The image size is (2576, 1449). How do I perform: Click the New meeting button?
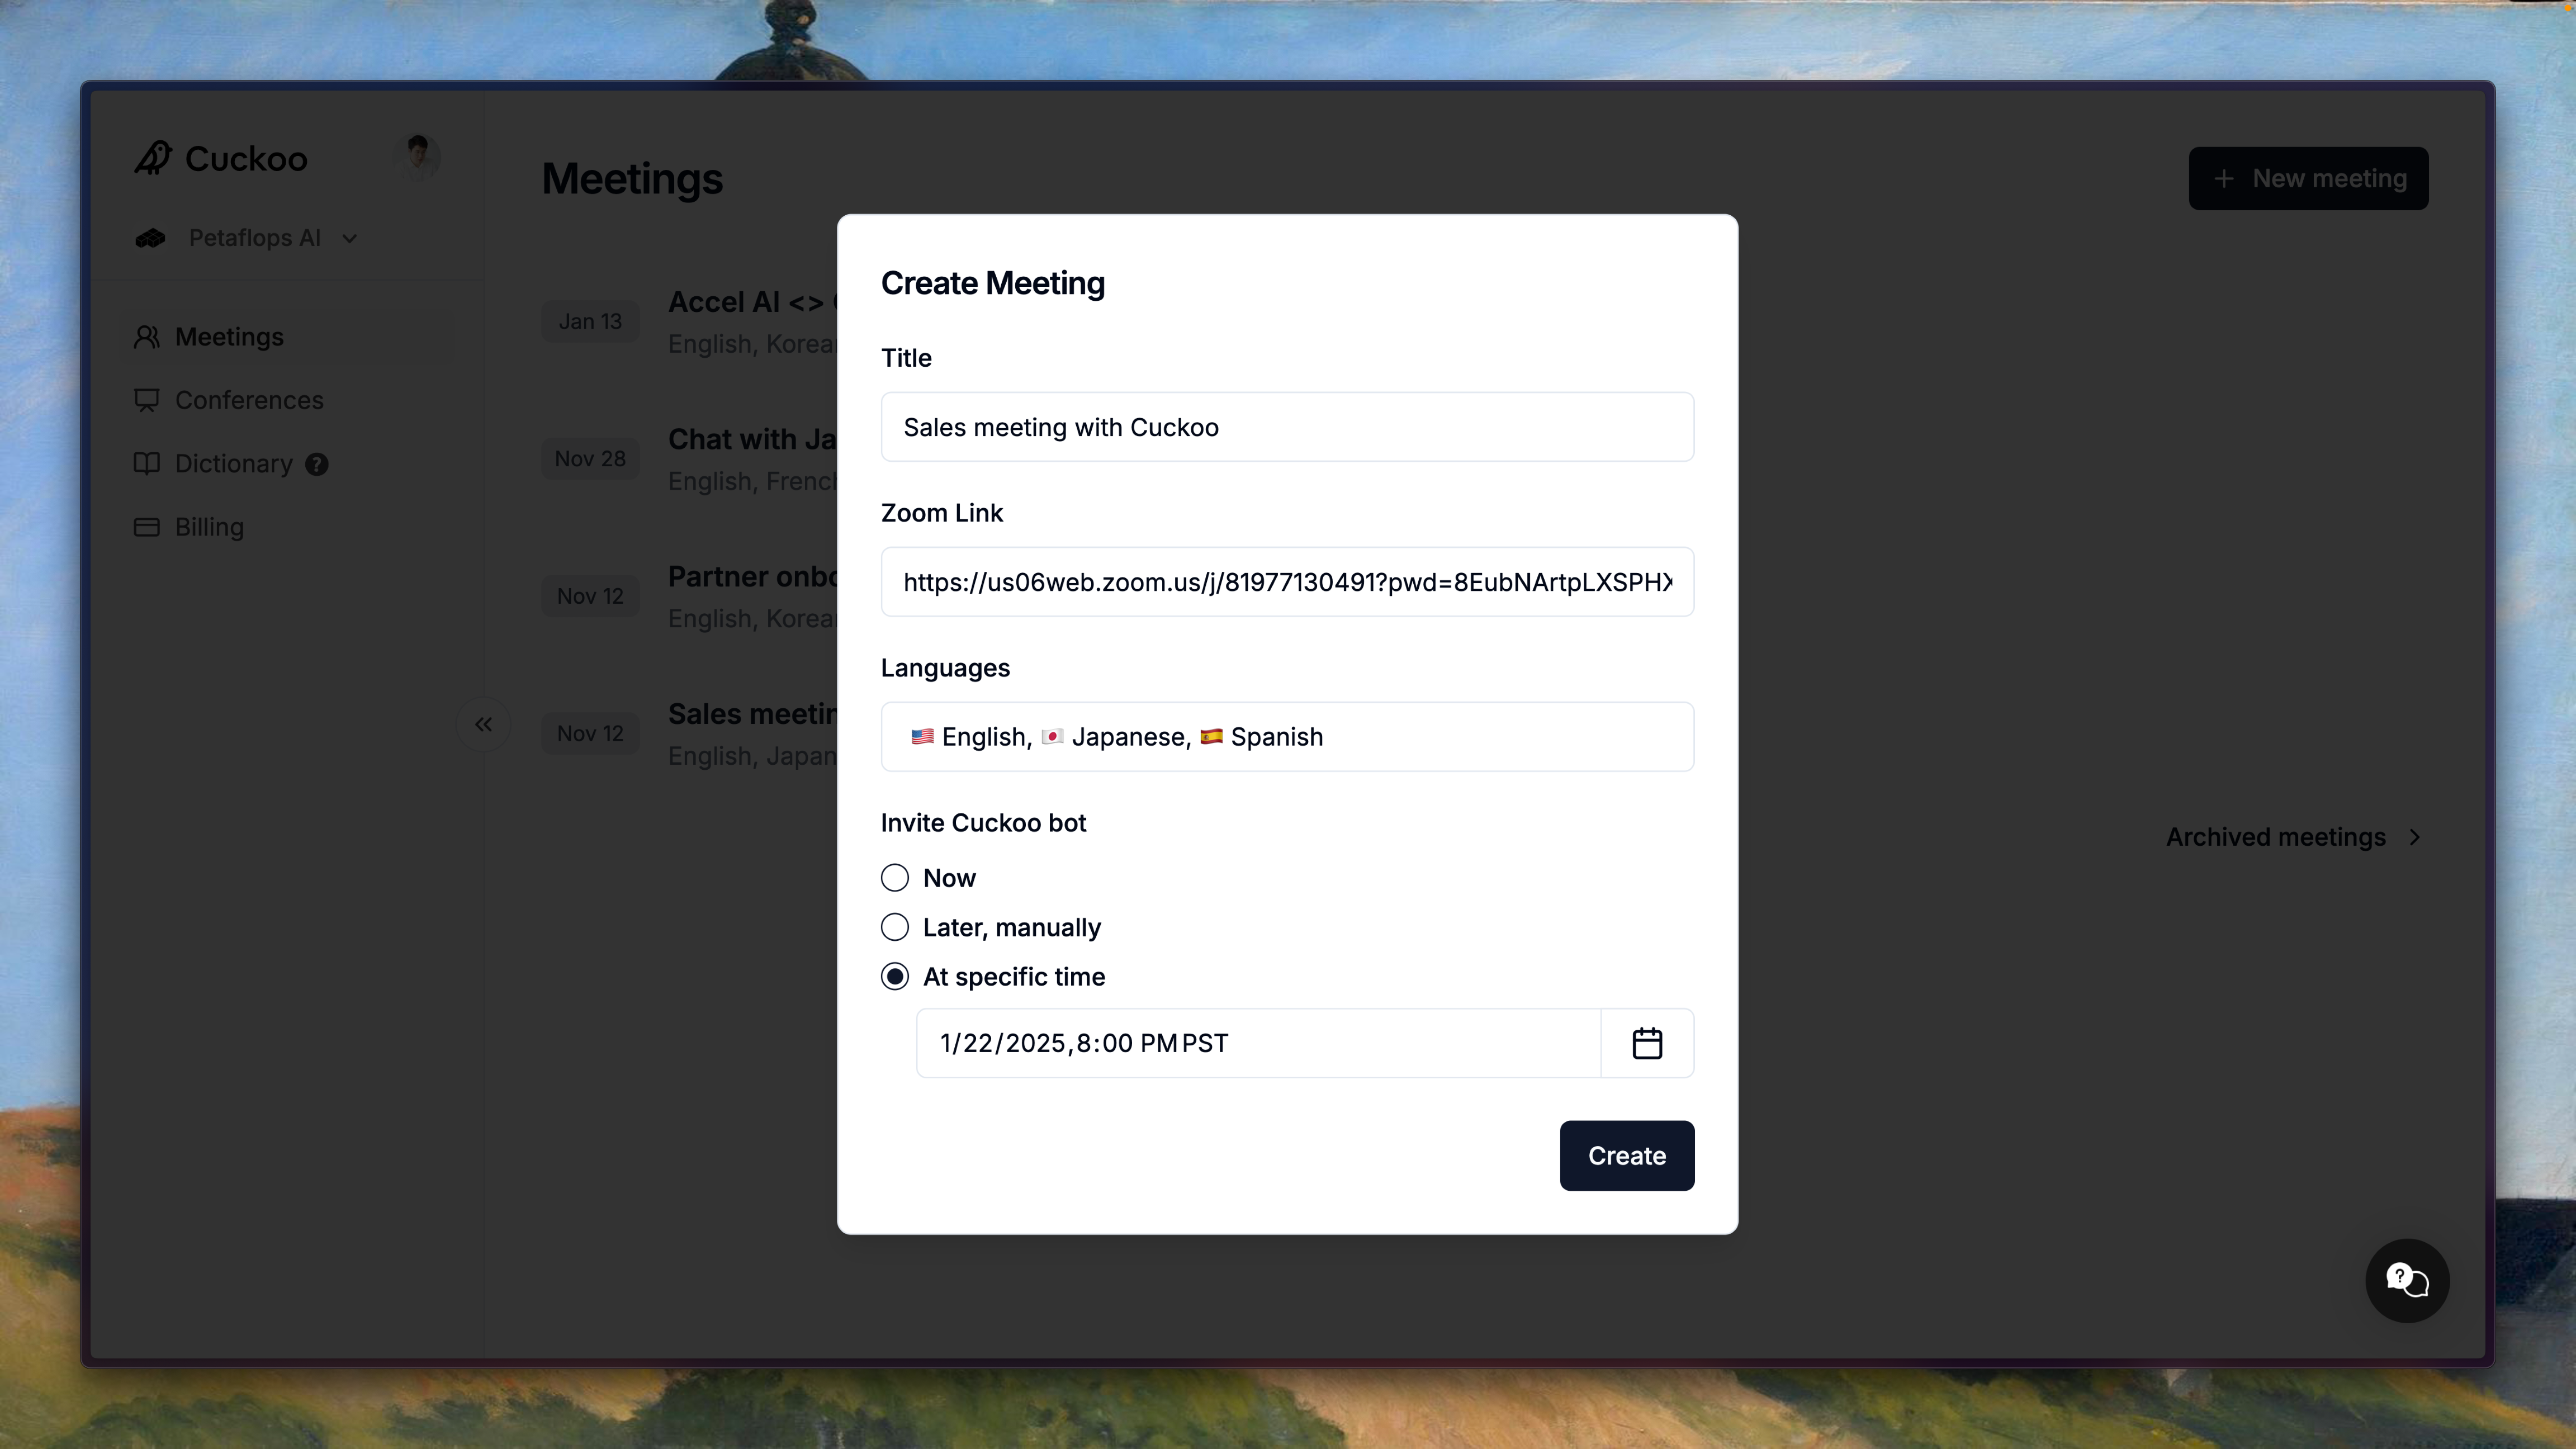pos(2308,179)
